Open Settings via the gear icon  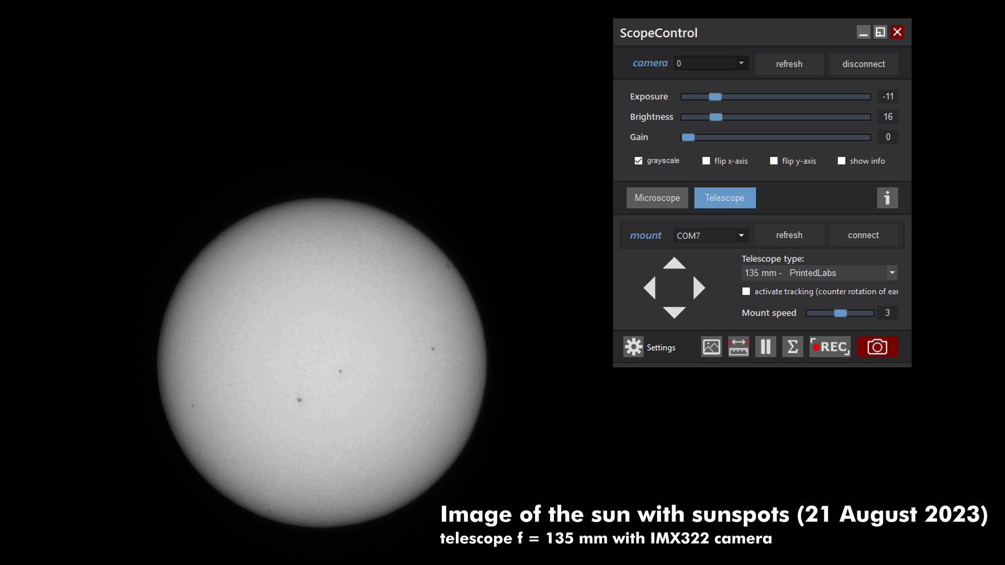pyautogui.click(x=633, y=347)
